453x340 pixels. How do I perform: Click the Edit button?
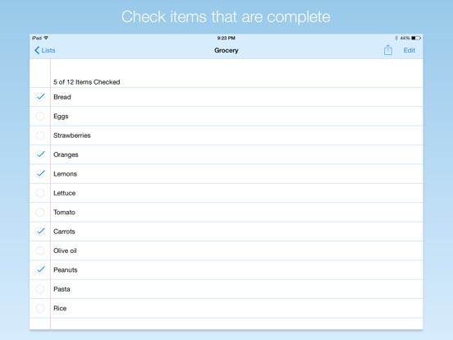point(409,50)
